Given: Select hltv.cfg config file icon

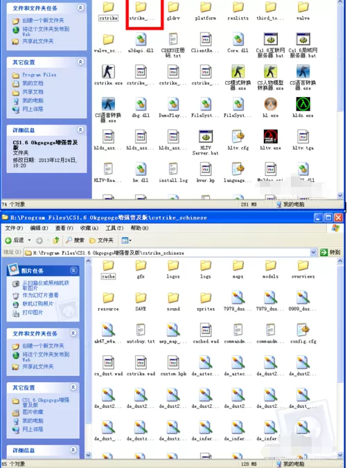Looking at the screenshot, I should click(238, 136).
